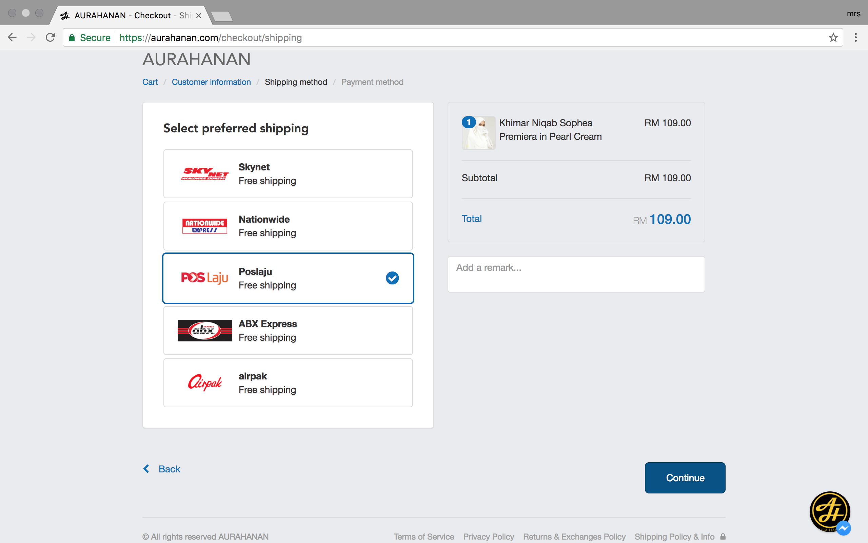Click the Airpak logo
This screenshot has width=868, height=543.
point(205,383)
